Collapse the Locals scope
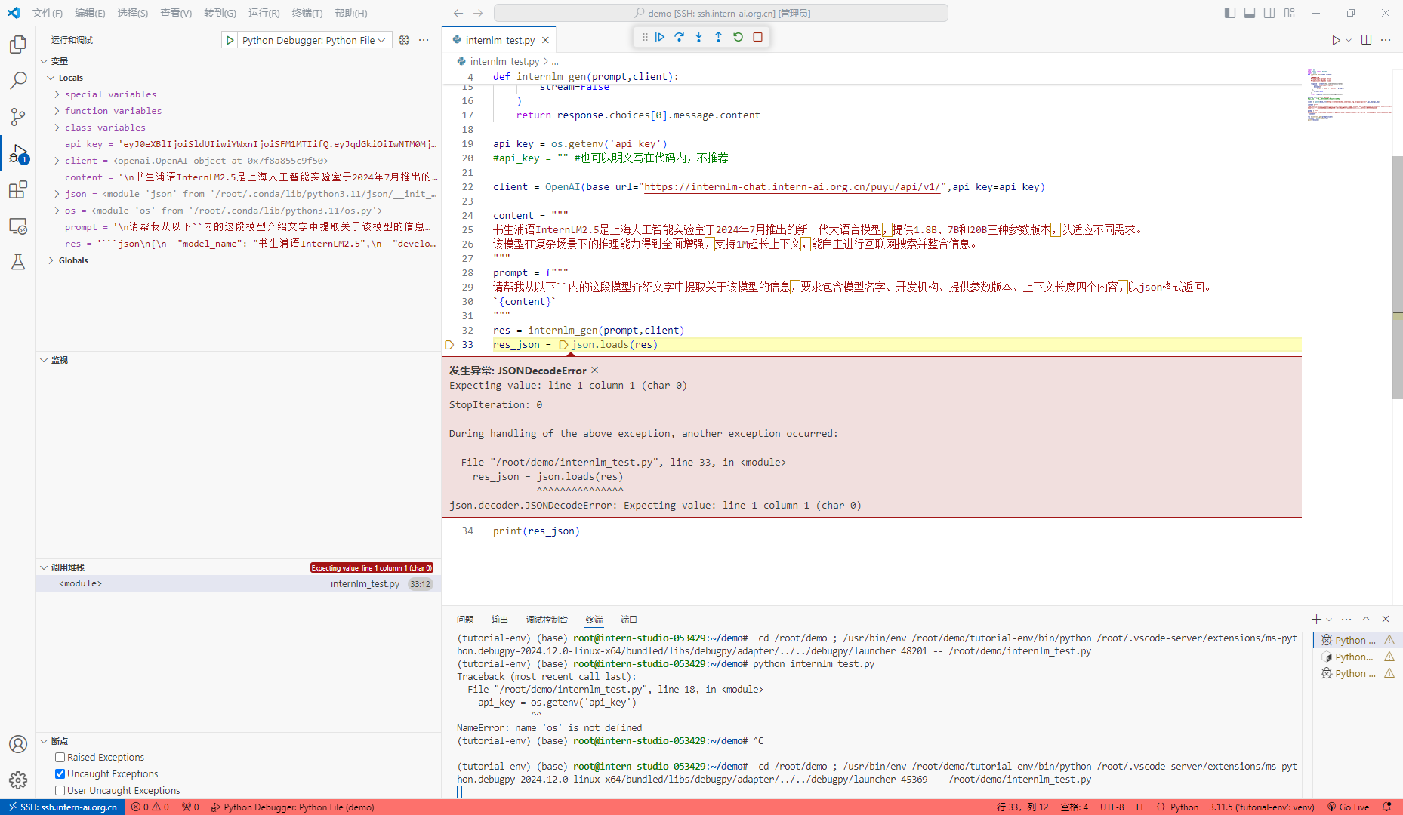The width and height of the screenshot is (1403, 815). [x=51, y=78]
